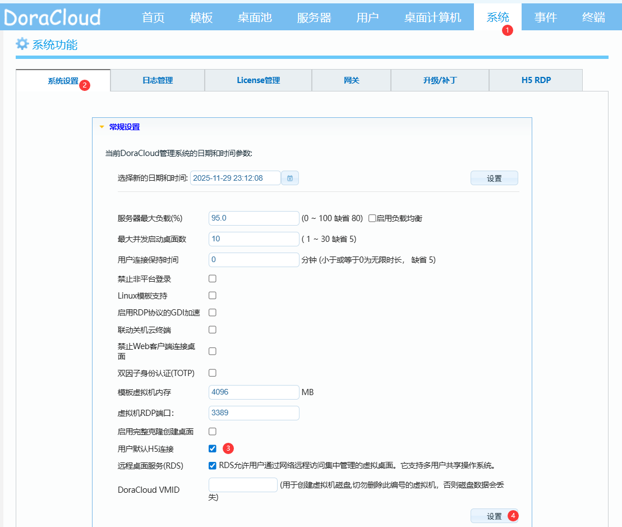This screenshot has height=527, width=622.
Task: Click the 服务器最大负载 input field
Action: (x=254, y=218)
